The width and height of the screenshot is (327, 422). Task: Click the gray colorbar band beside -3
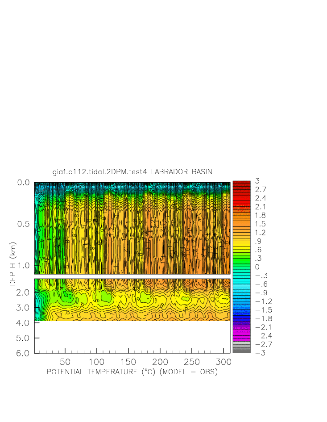pos(241,352)
